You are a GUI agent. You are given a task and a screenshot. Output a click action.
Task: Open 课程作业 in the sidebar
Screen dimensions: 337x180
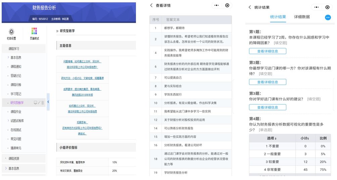16,112
